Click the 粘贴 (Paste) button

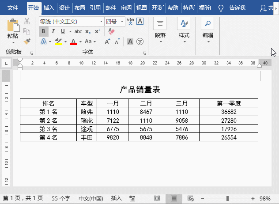click(x=13, y=31)
